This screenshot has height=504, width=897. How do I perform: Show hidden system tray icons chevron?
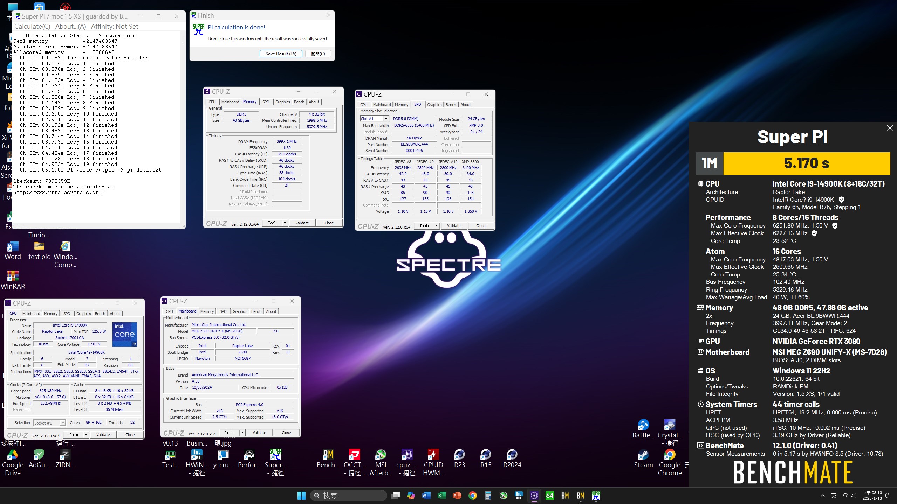[x=822, y=496]
